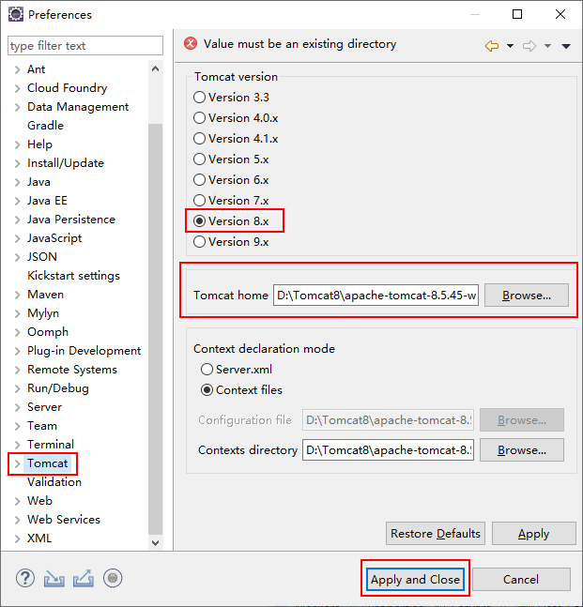Select Install/Update preferences
This screenshot has height=607, width=583.
66,163
